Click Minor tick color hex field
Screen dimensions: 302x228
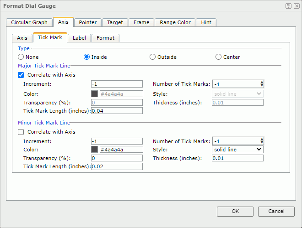121,150
